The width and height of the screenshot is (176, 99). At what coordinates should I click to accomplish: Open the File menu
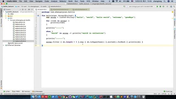pos(20,1)
